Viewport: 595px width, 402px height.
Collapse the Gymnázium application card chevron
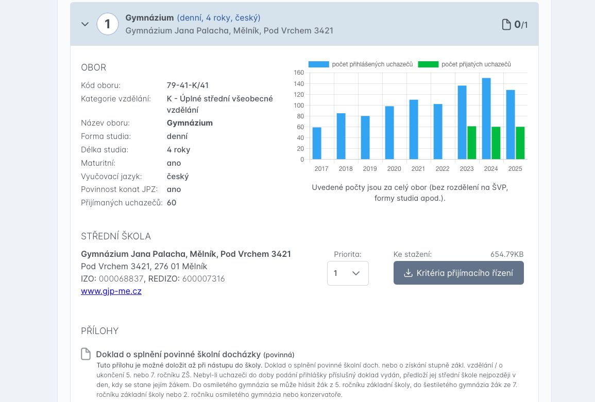click(85, 24)
